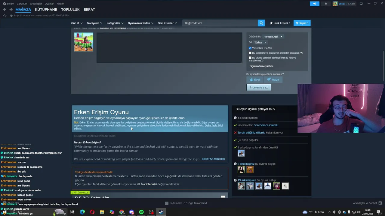
Task: Enable bilgisayar özellikleri eklensin checkbox
Action: pyautogui.click(x=250, y=53)
